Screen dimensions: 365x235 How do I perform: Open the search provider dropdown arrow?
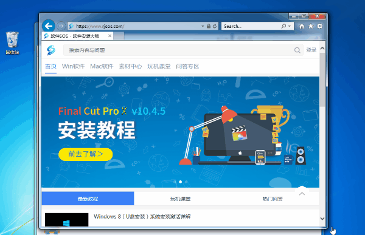[x=290, y=26]
